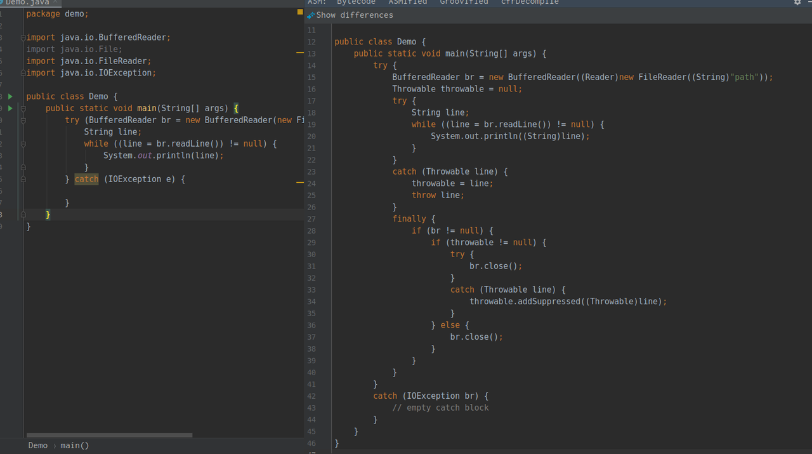Click the yellow warning indicator square
The height and width of the screenshot is (454, 812).
pyautogui.click(x=300, y=11)
